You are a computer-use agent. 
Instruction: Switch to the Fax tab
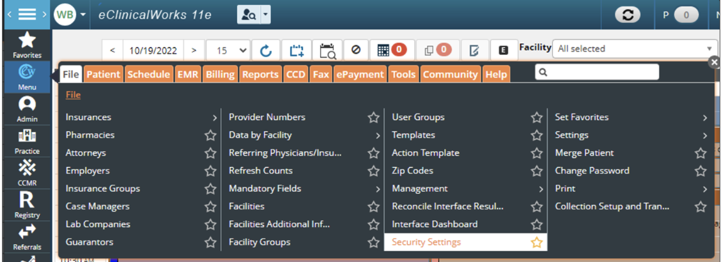(321, 75)
